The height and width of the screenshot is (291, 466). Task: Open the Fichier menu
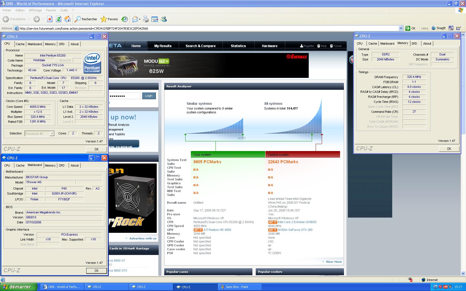click(x=7, y=10)
